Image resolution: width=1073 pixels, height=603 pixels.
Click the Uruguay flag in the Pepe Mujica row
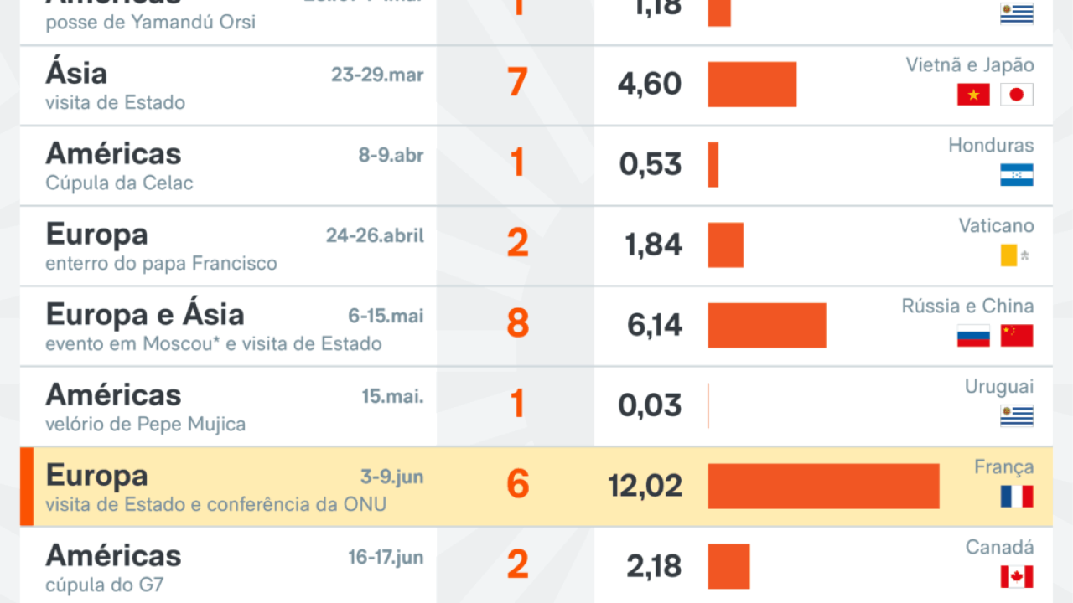[x=1017, y=416]
